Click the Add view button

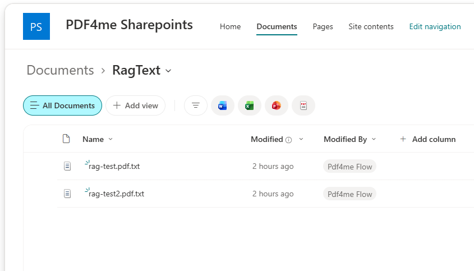point(135,105)
